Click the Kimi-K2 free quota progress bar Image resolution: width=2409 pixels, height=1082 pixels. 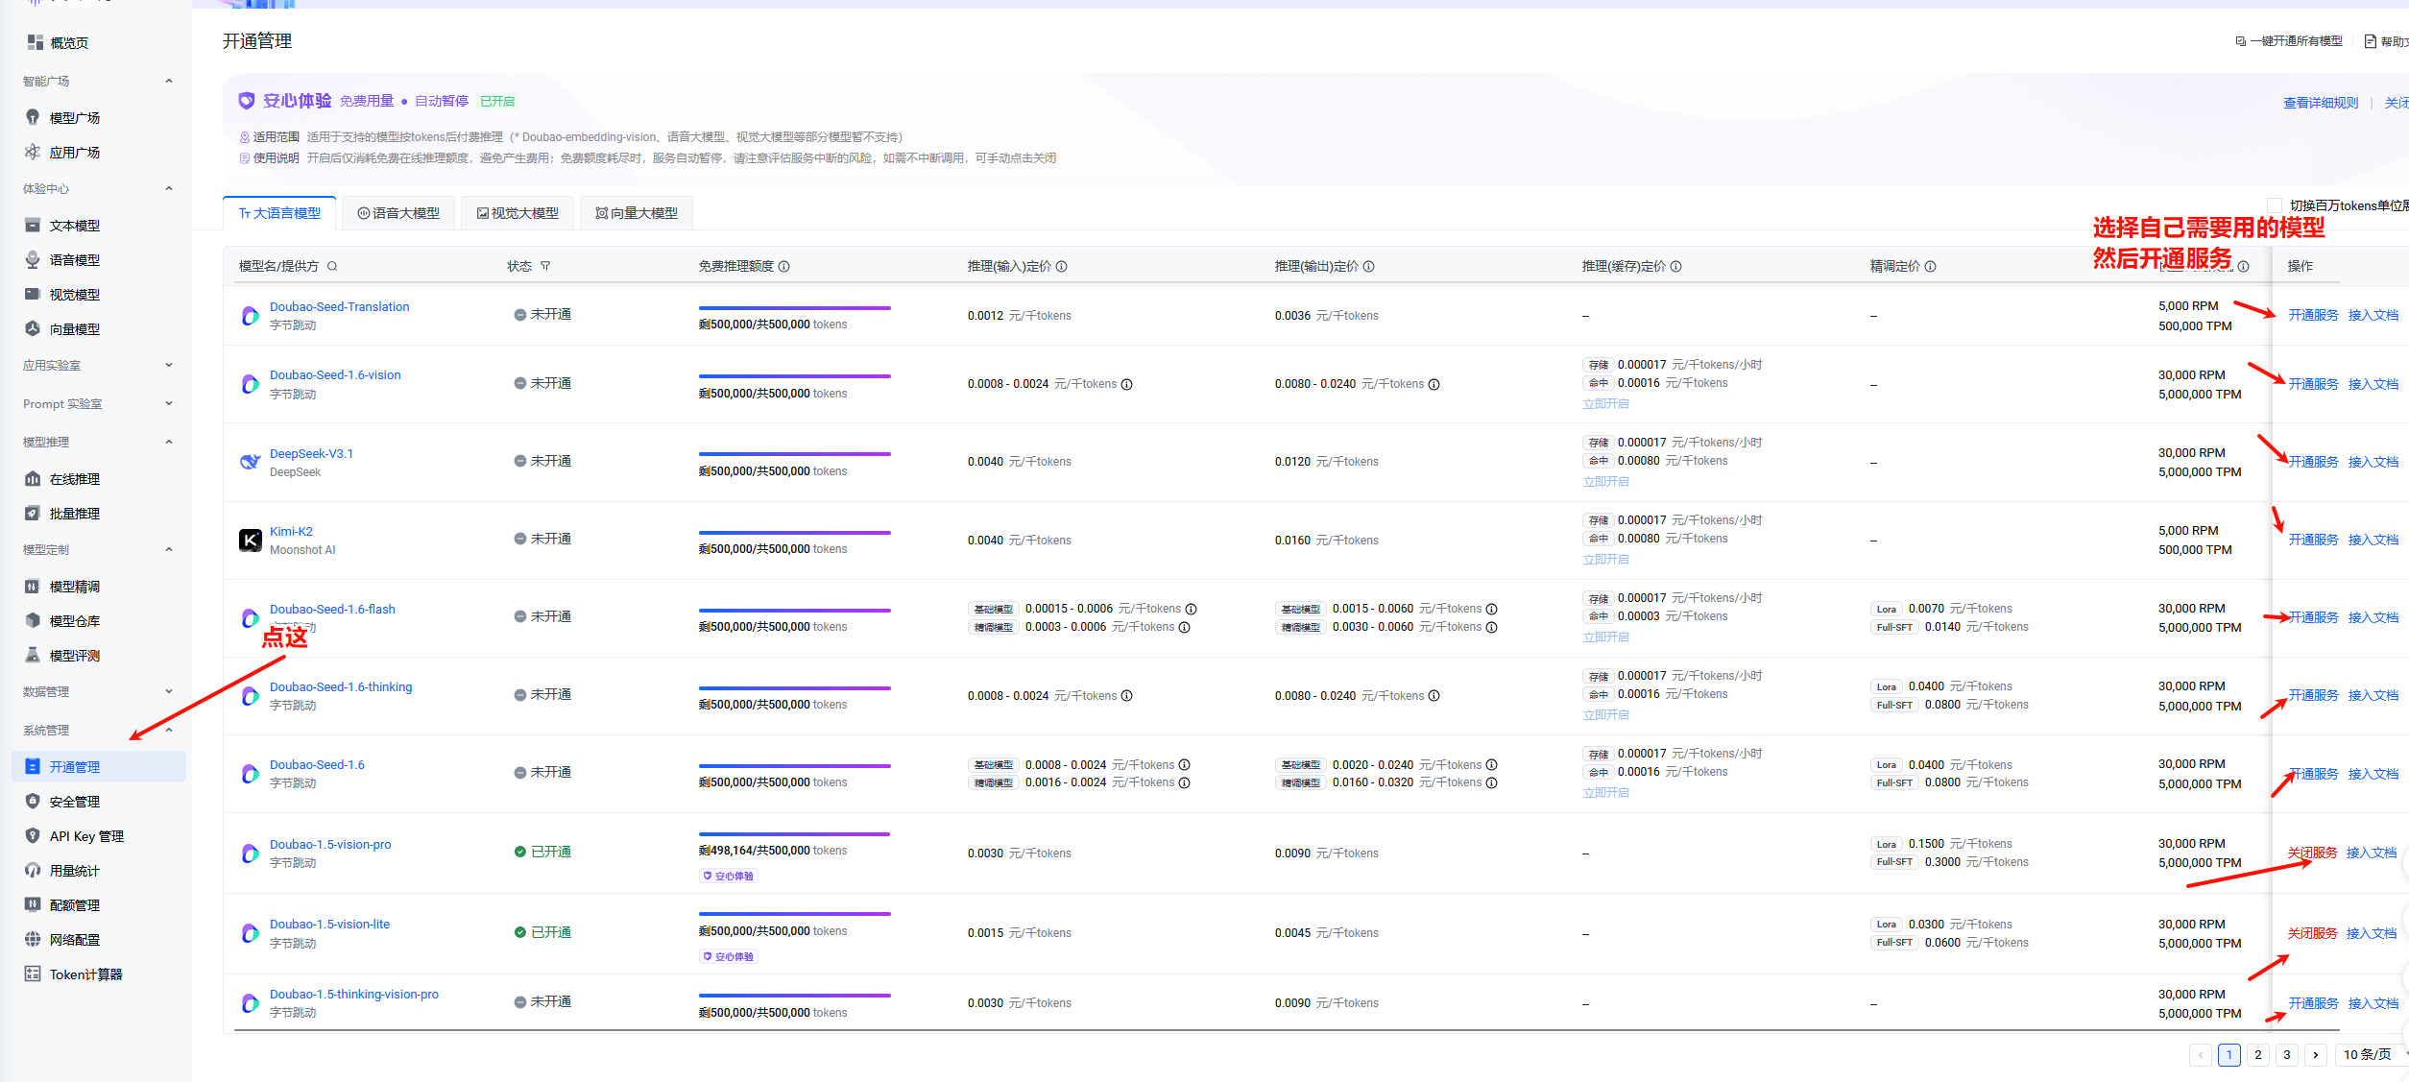point(795,533)
